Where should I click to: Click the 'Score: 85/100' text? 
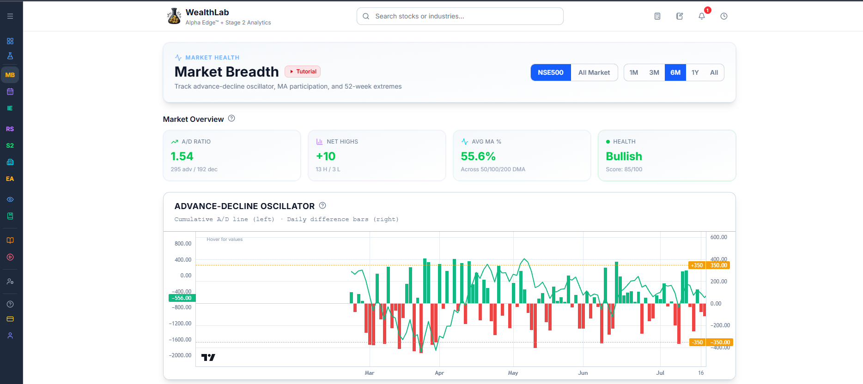click(624, 169)
